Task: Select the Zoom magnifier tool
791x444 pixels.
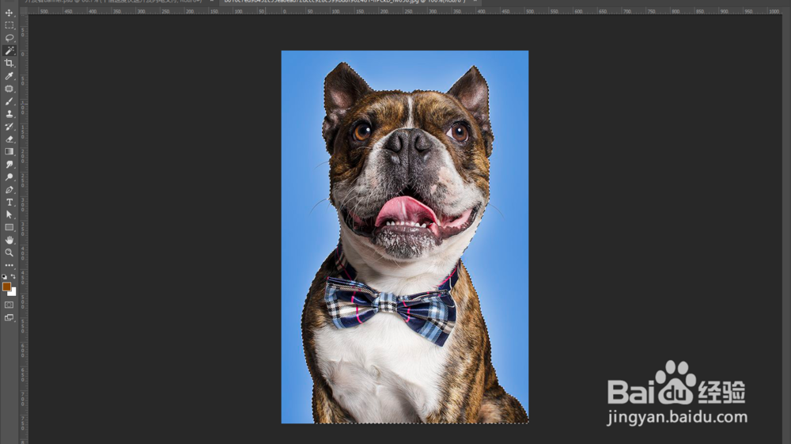Action: (x=9, y=252)
